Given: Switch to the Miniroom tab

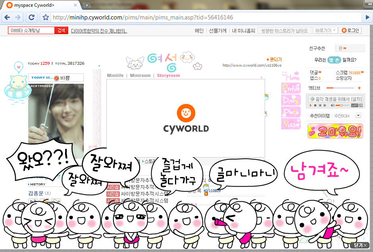Looking at the screenshot, I should (140, 75).
